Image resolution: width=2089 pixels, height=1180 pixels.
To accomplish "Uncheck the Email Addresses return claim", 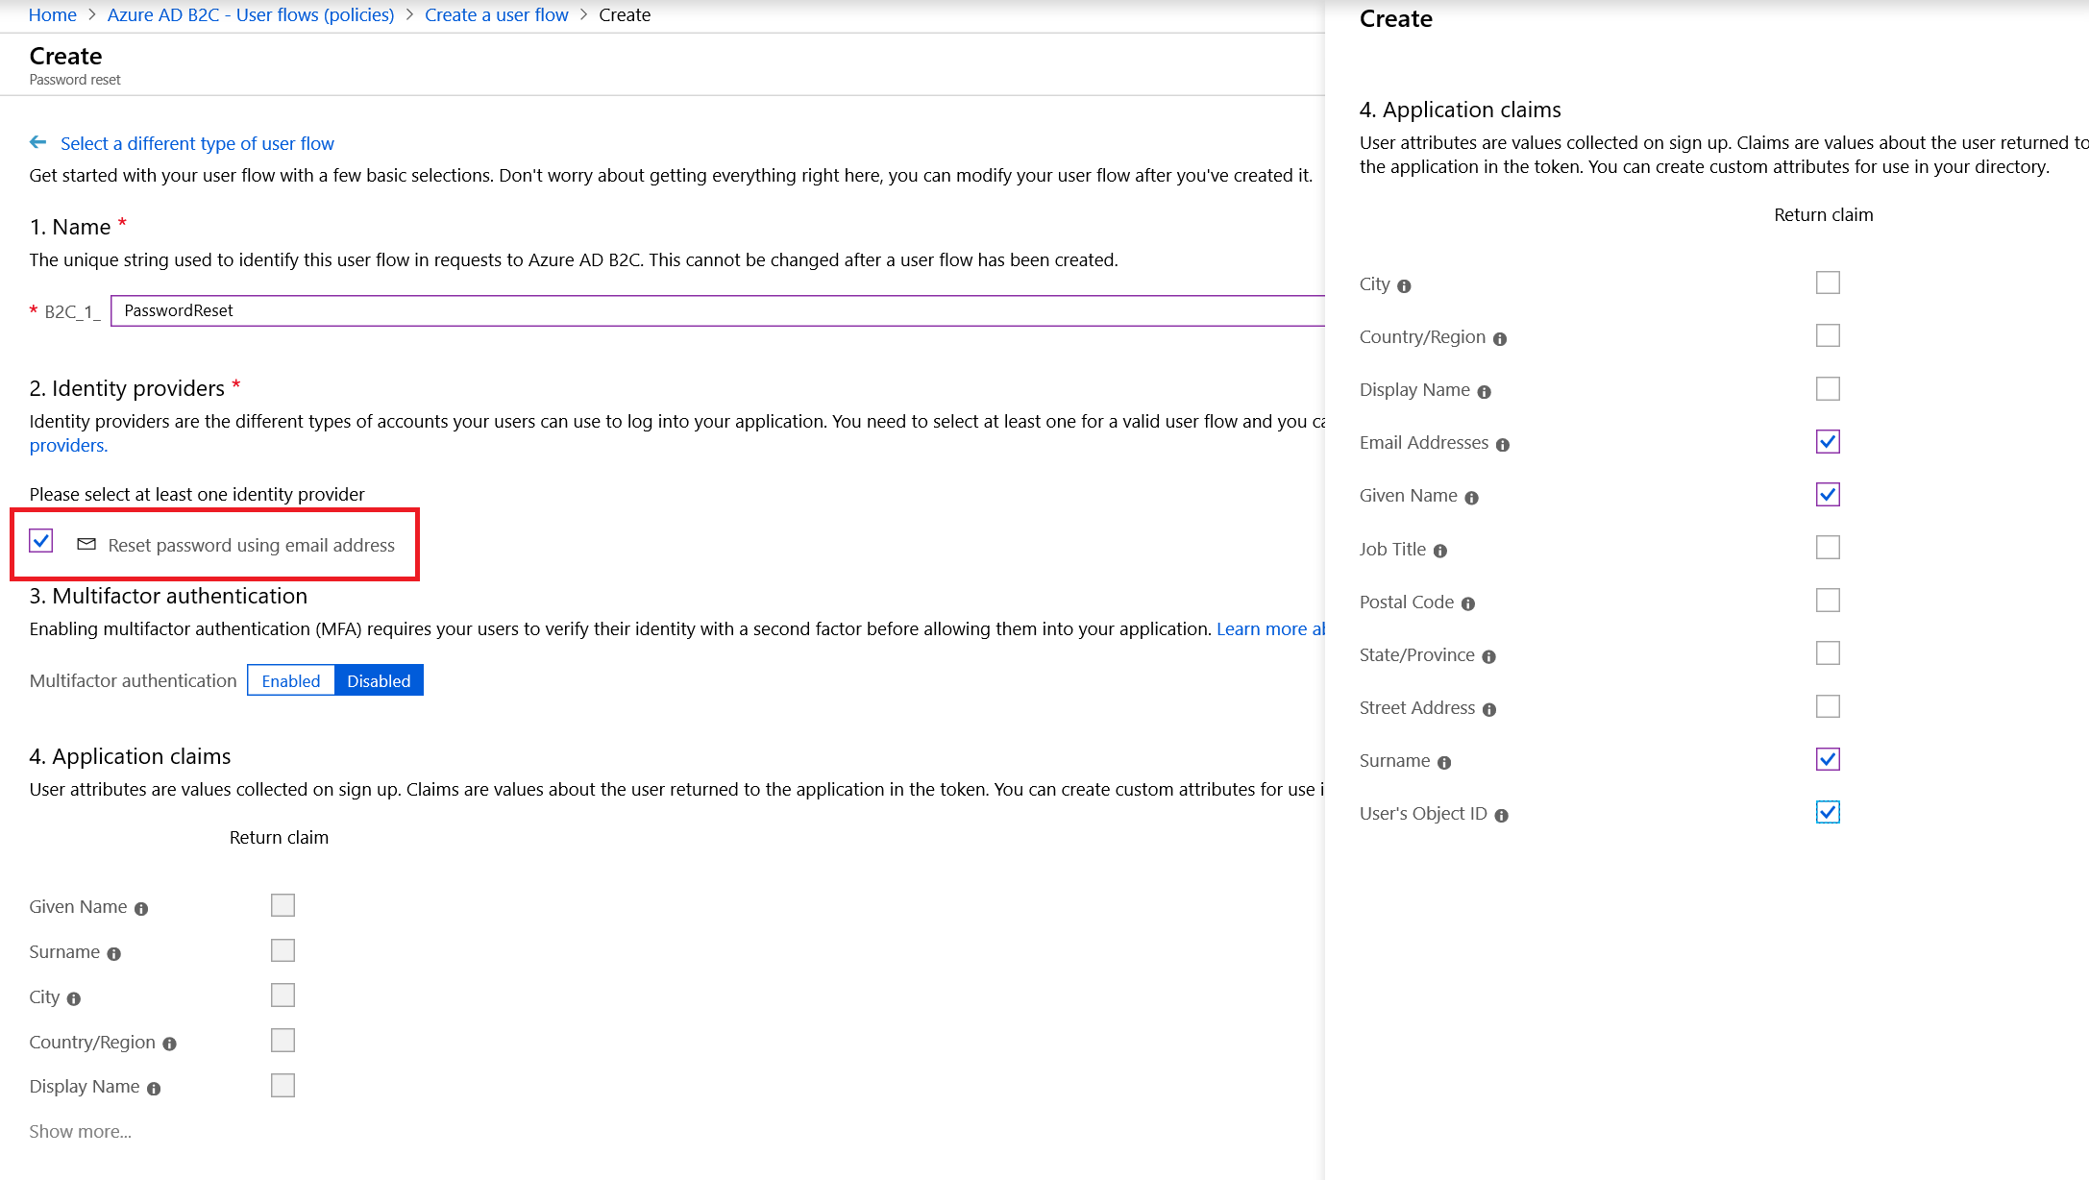I will pos(1828,441).
